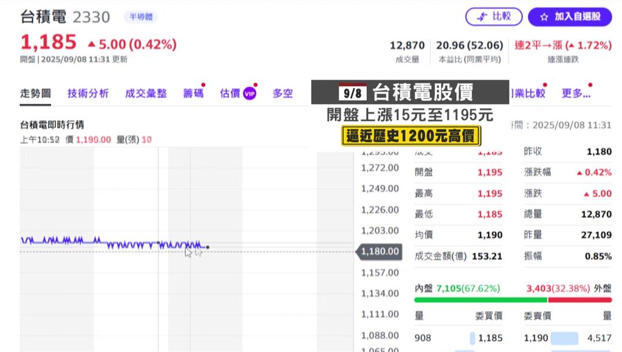Image resolution: width=622 pixels, height=352 pixels.
Task: Expand the 更多... menu
Action: (x=576, y=93)
